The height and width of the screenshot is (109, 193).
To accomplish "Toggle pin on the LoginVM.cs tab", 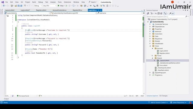I will [99, 10].
